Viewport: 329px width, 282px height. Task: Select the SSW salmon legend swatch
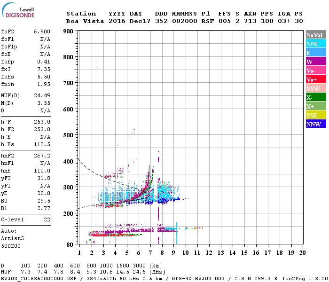(x=316, y=88)
